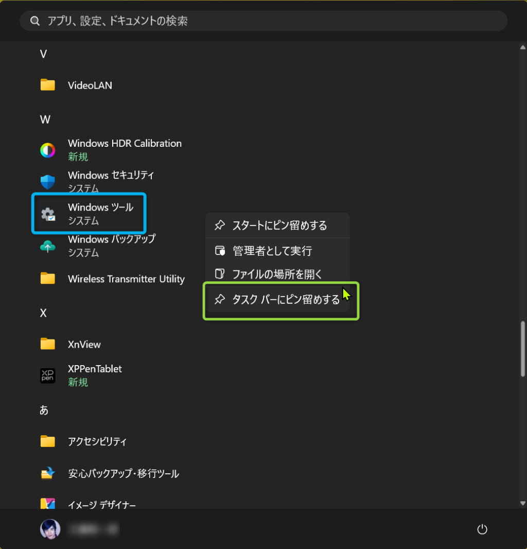The height and width of the screenshot is (549, 527).
Task: Click the Windows セキュリティ shield icon
Action: (48, 182)
